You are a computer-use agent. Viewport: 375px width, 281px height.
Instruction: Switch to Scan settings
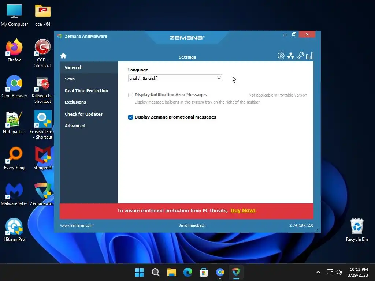point(89,79)
